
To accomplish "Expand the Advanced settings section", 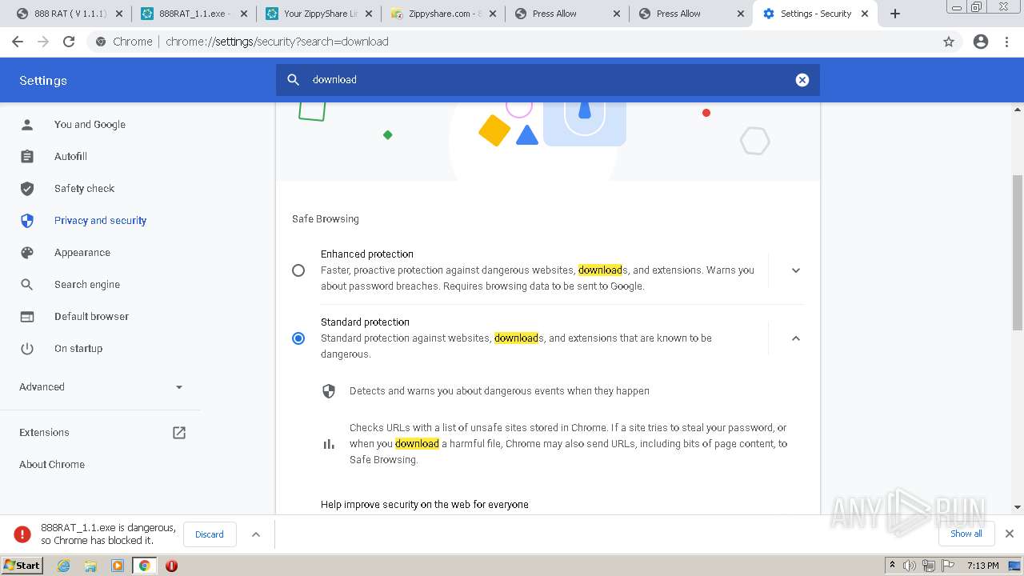I will click(101, 387).
